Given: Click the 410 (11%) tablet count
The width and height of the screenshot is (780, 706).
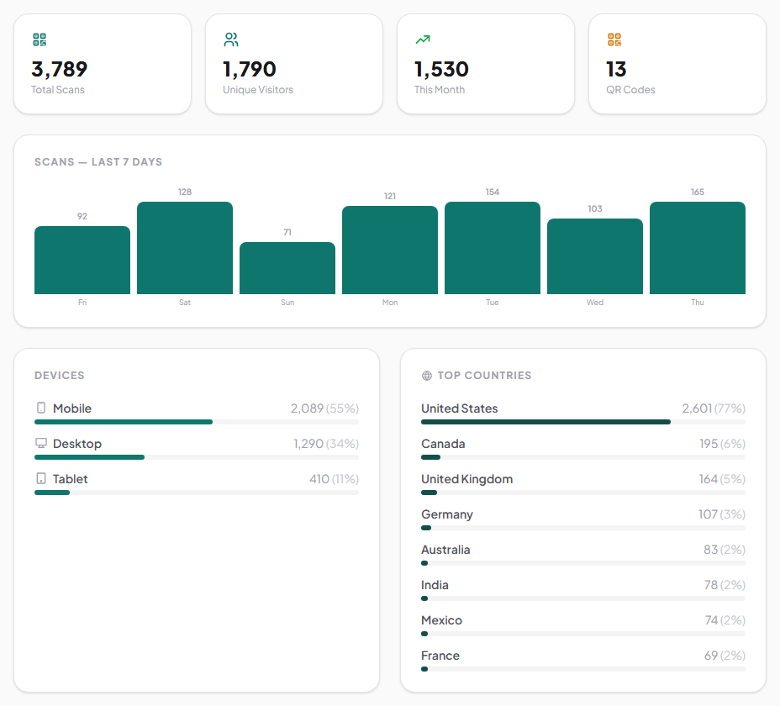Looking at the screenshot, I should (x=334, y=479).
